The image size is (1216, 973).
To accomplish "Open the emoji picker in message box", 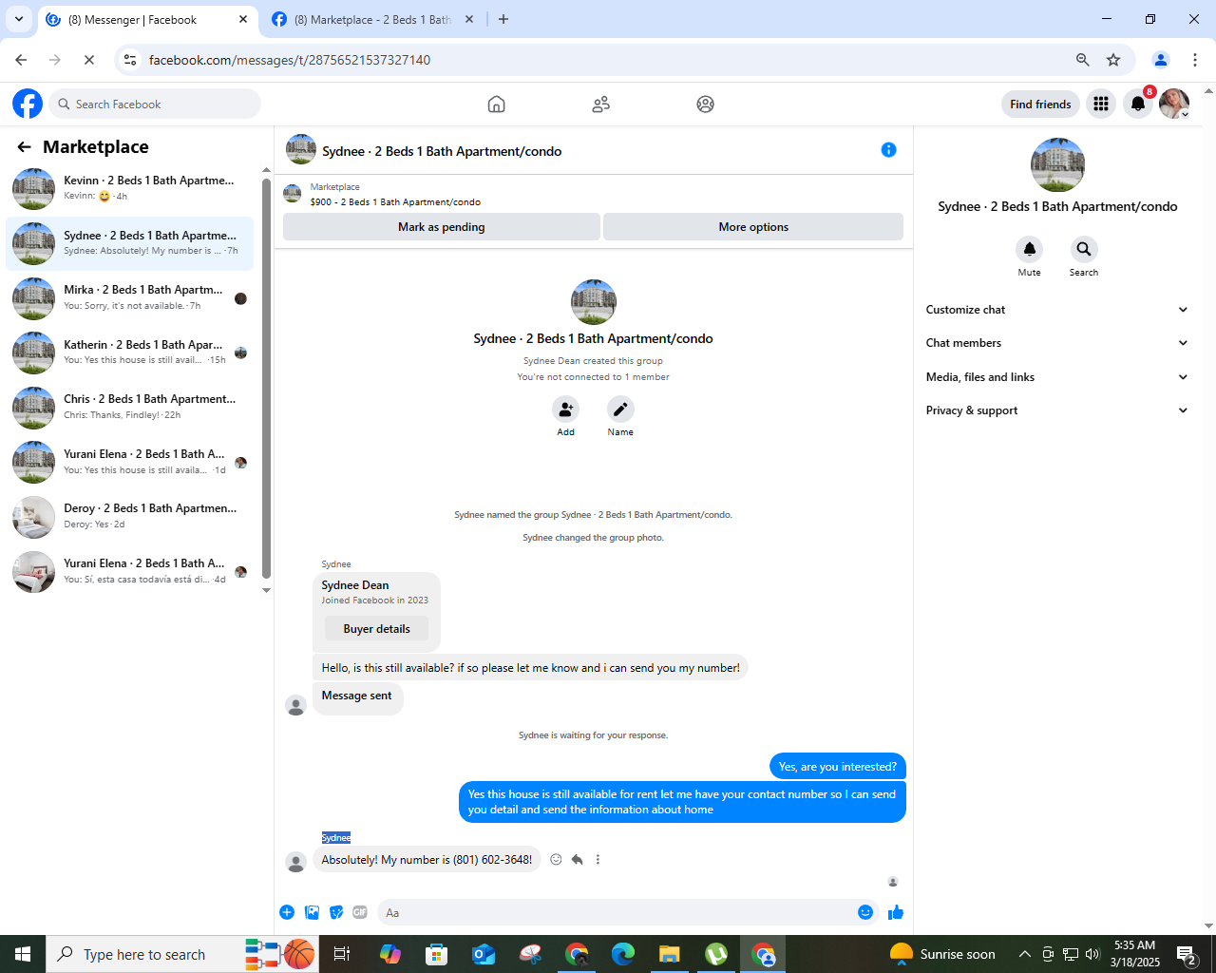I will (x=865, y=912).
